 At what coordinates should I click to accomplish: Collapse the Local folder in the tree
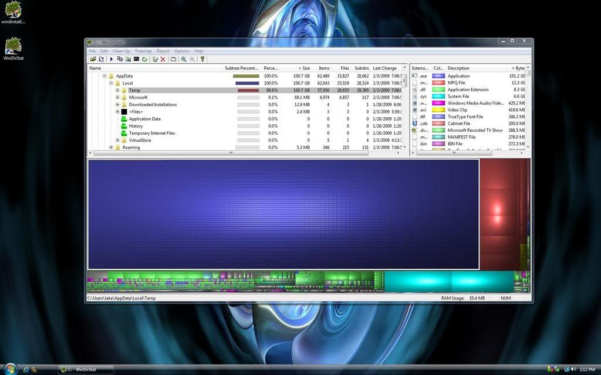pos(112,83)
